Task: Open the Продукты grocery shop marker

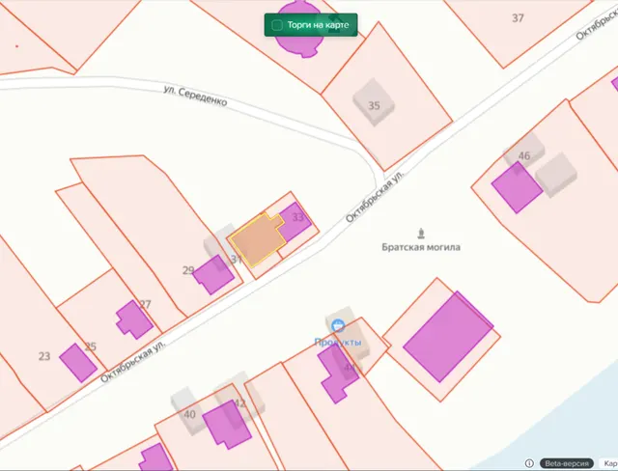Action: [338, 326]
